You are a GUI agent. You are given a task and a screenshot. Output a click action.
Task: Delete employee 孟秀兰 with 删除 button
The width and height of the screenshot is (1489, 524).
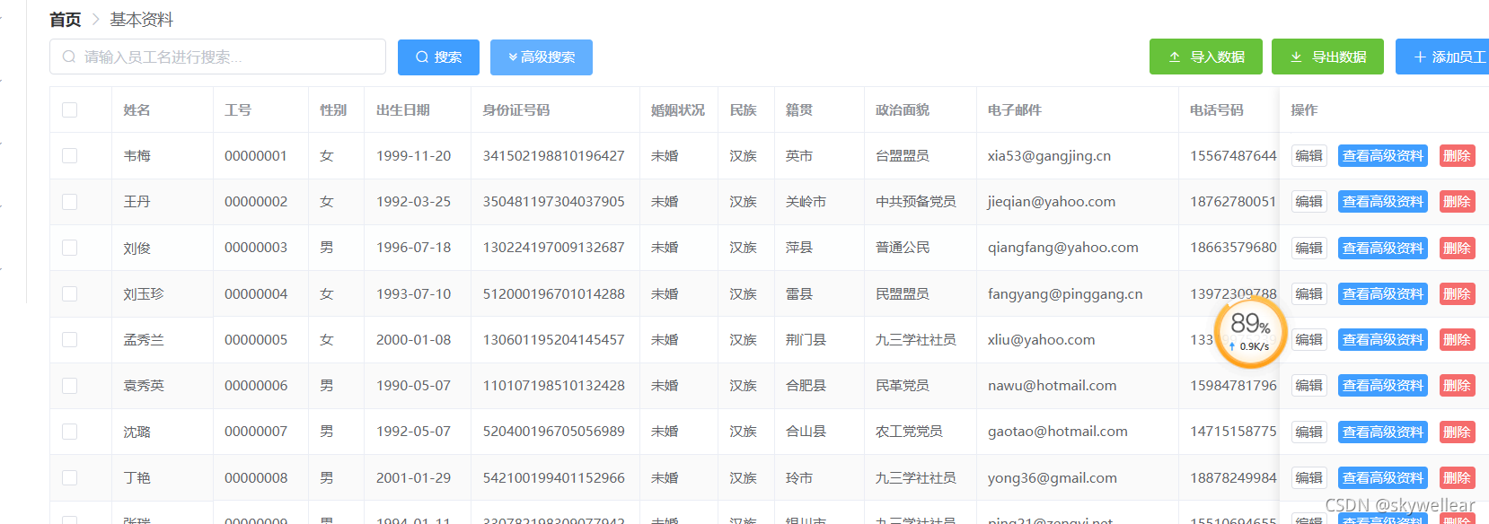[x=1457, y=339]
